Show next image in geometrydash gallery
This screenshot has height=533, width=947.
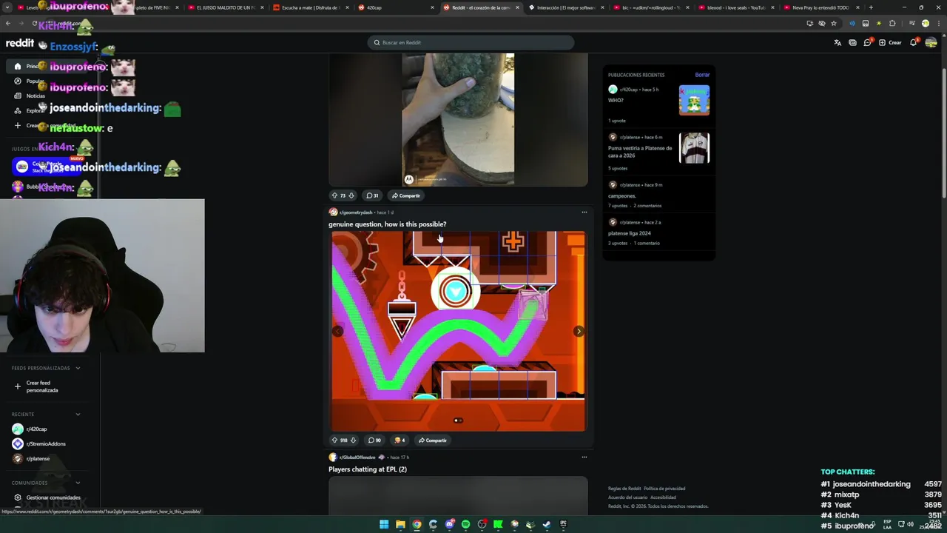tap(579, 331)
